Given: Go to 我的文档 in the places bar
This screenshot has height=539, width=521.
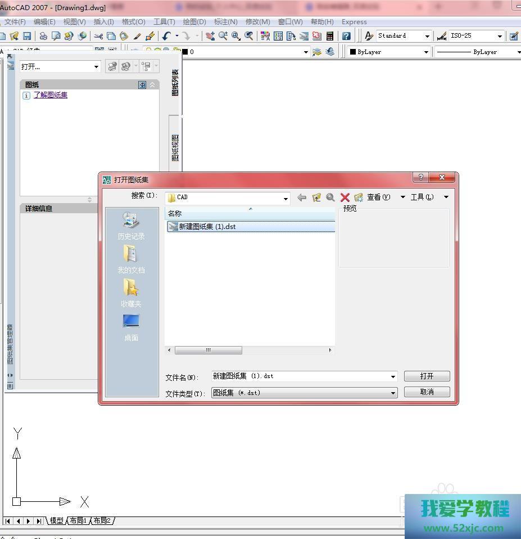Looking at the screenshot, I should (x=131, y=259).
